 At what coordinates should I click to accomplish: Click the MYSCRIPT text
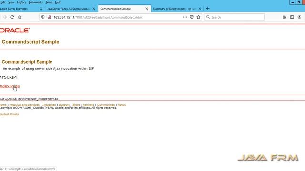9,77
